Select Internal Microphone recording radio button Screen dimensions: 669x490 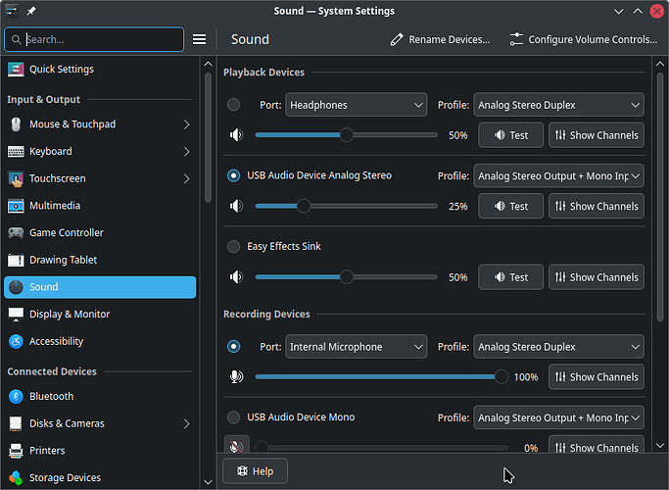click(233, 346)
